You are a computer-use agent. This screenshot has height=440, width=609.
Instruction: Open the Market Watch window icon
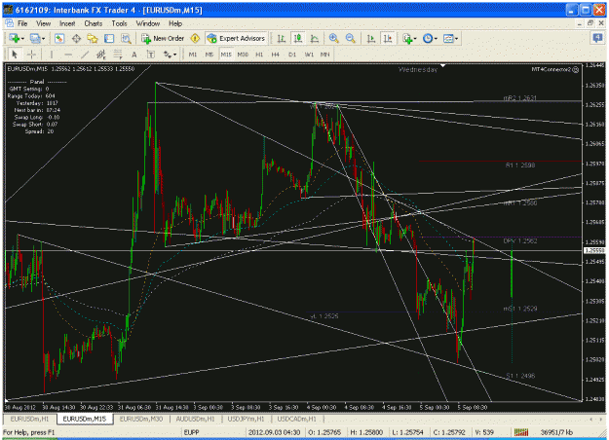(59, 38)
